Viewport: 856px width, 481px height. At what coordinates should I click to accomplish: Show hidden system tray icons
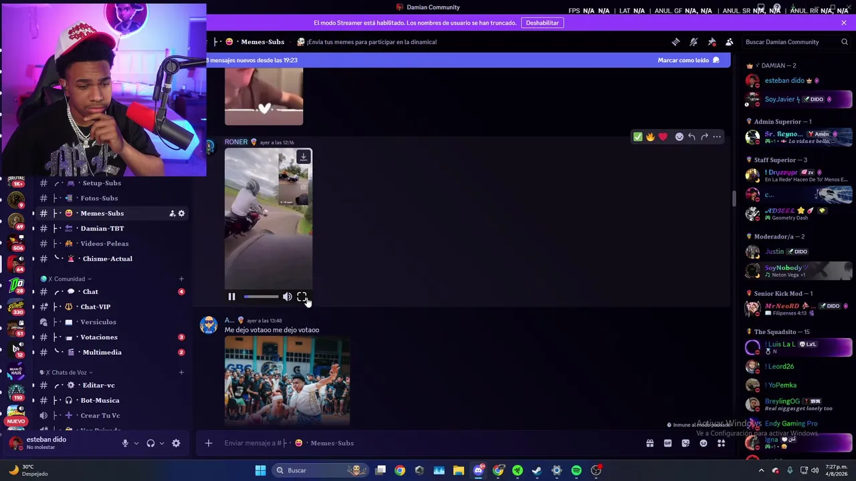pyautogui.click(x=761, y=470)
